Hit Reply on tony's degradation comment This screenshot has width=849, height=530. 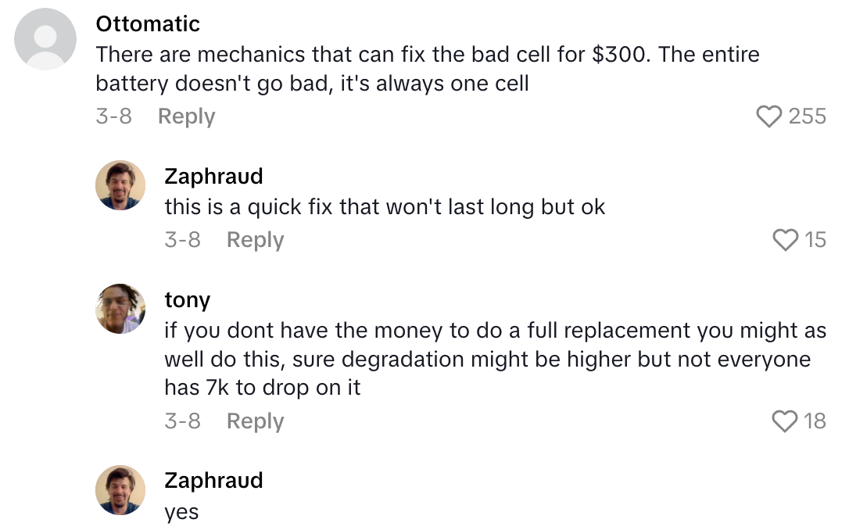254,421
